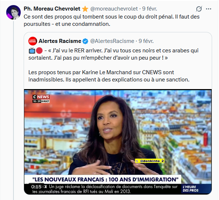The width and height of the screenshot is (219, 200).
Task: Click the CNEWS logo in the video
Action: (x=41, y=97)
